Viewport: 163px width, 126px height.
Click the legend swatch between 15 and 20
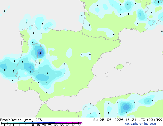tap(40, 123)
